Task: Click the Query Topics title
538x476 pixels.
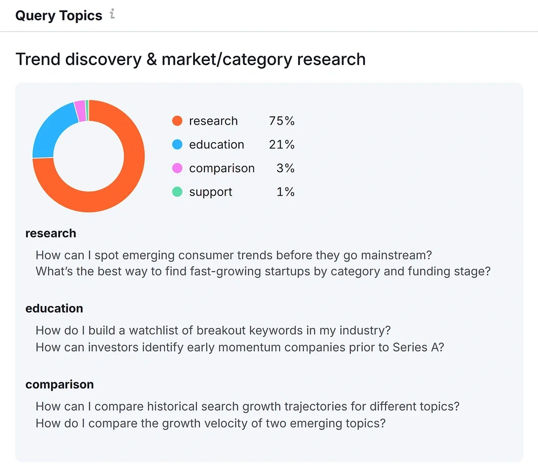Action: click(x=58, y=15)
